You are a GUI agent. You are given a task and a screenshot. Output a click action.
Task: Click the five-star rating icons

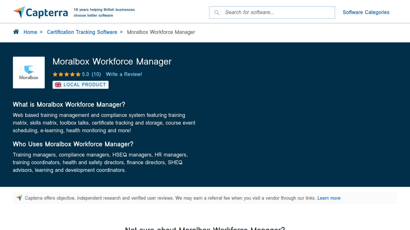tap(67, 74)
